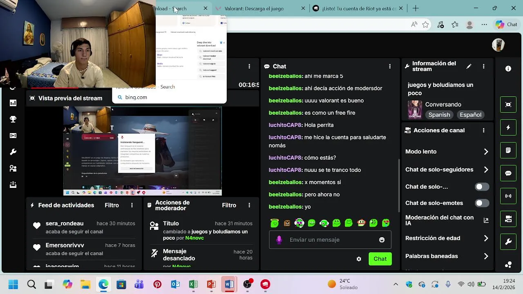
Task: Switch to Valorant: Descarga el juego tab
Action: click(x=260, y=8)
